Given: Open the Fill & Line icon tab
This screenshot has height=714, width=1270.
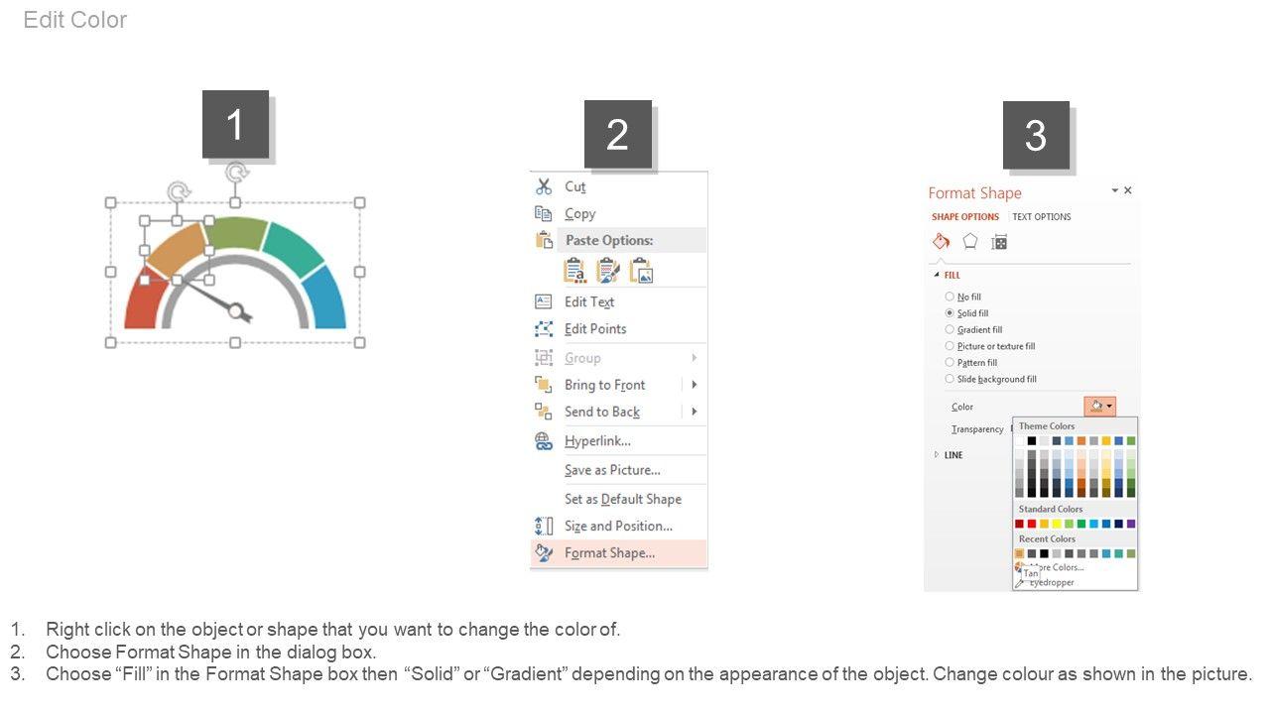Looking at the screenshot, I should (x=941, y=242).
